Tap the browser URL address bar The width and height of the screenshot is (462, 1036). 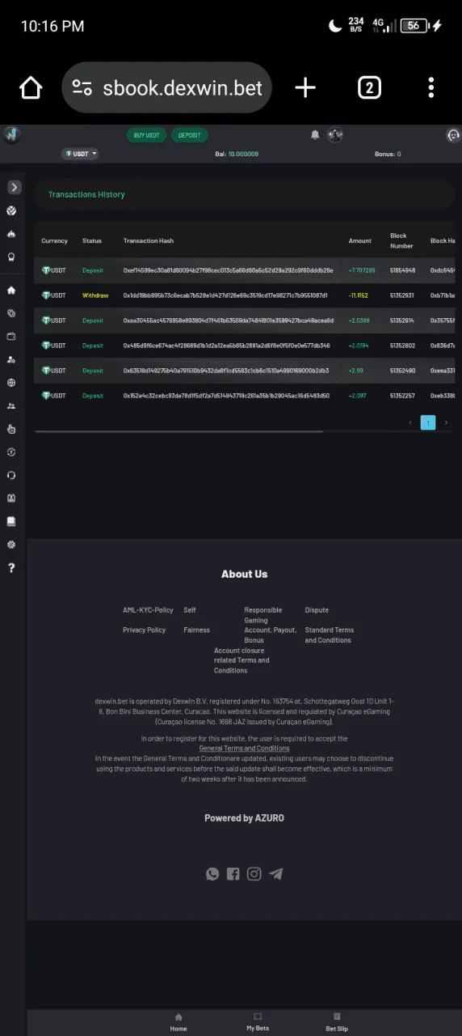pos(167,87)
